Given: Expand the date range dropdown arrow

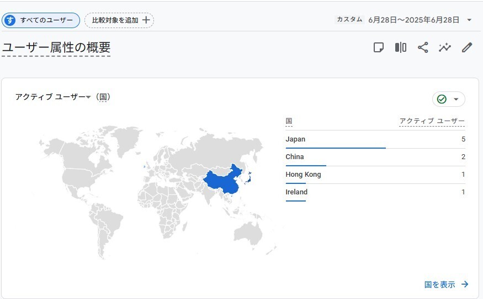Looking at the screenshot, I should coord(469,20).
